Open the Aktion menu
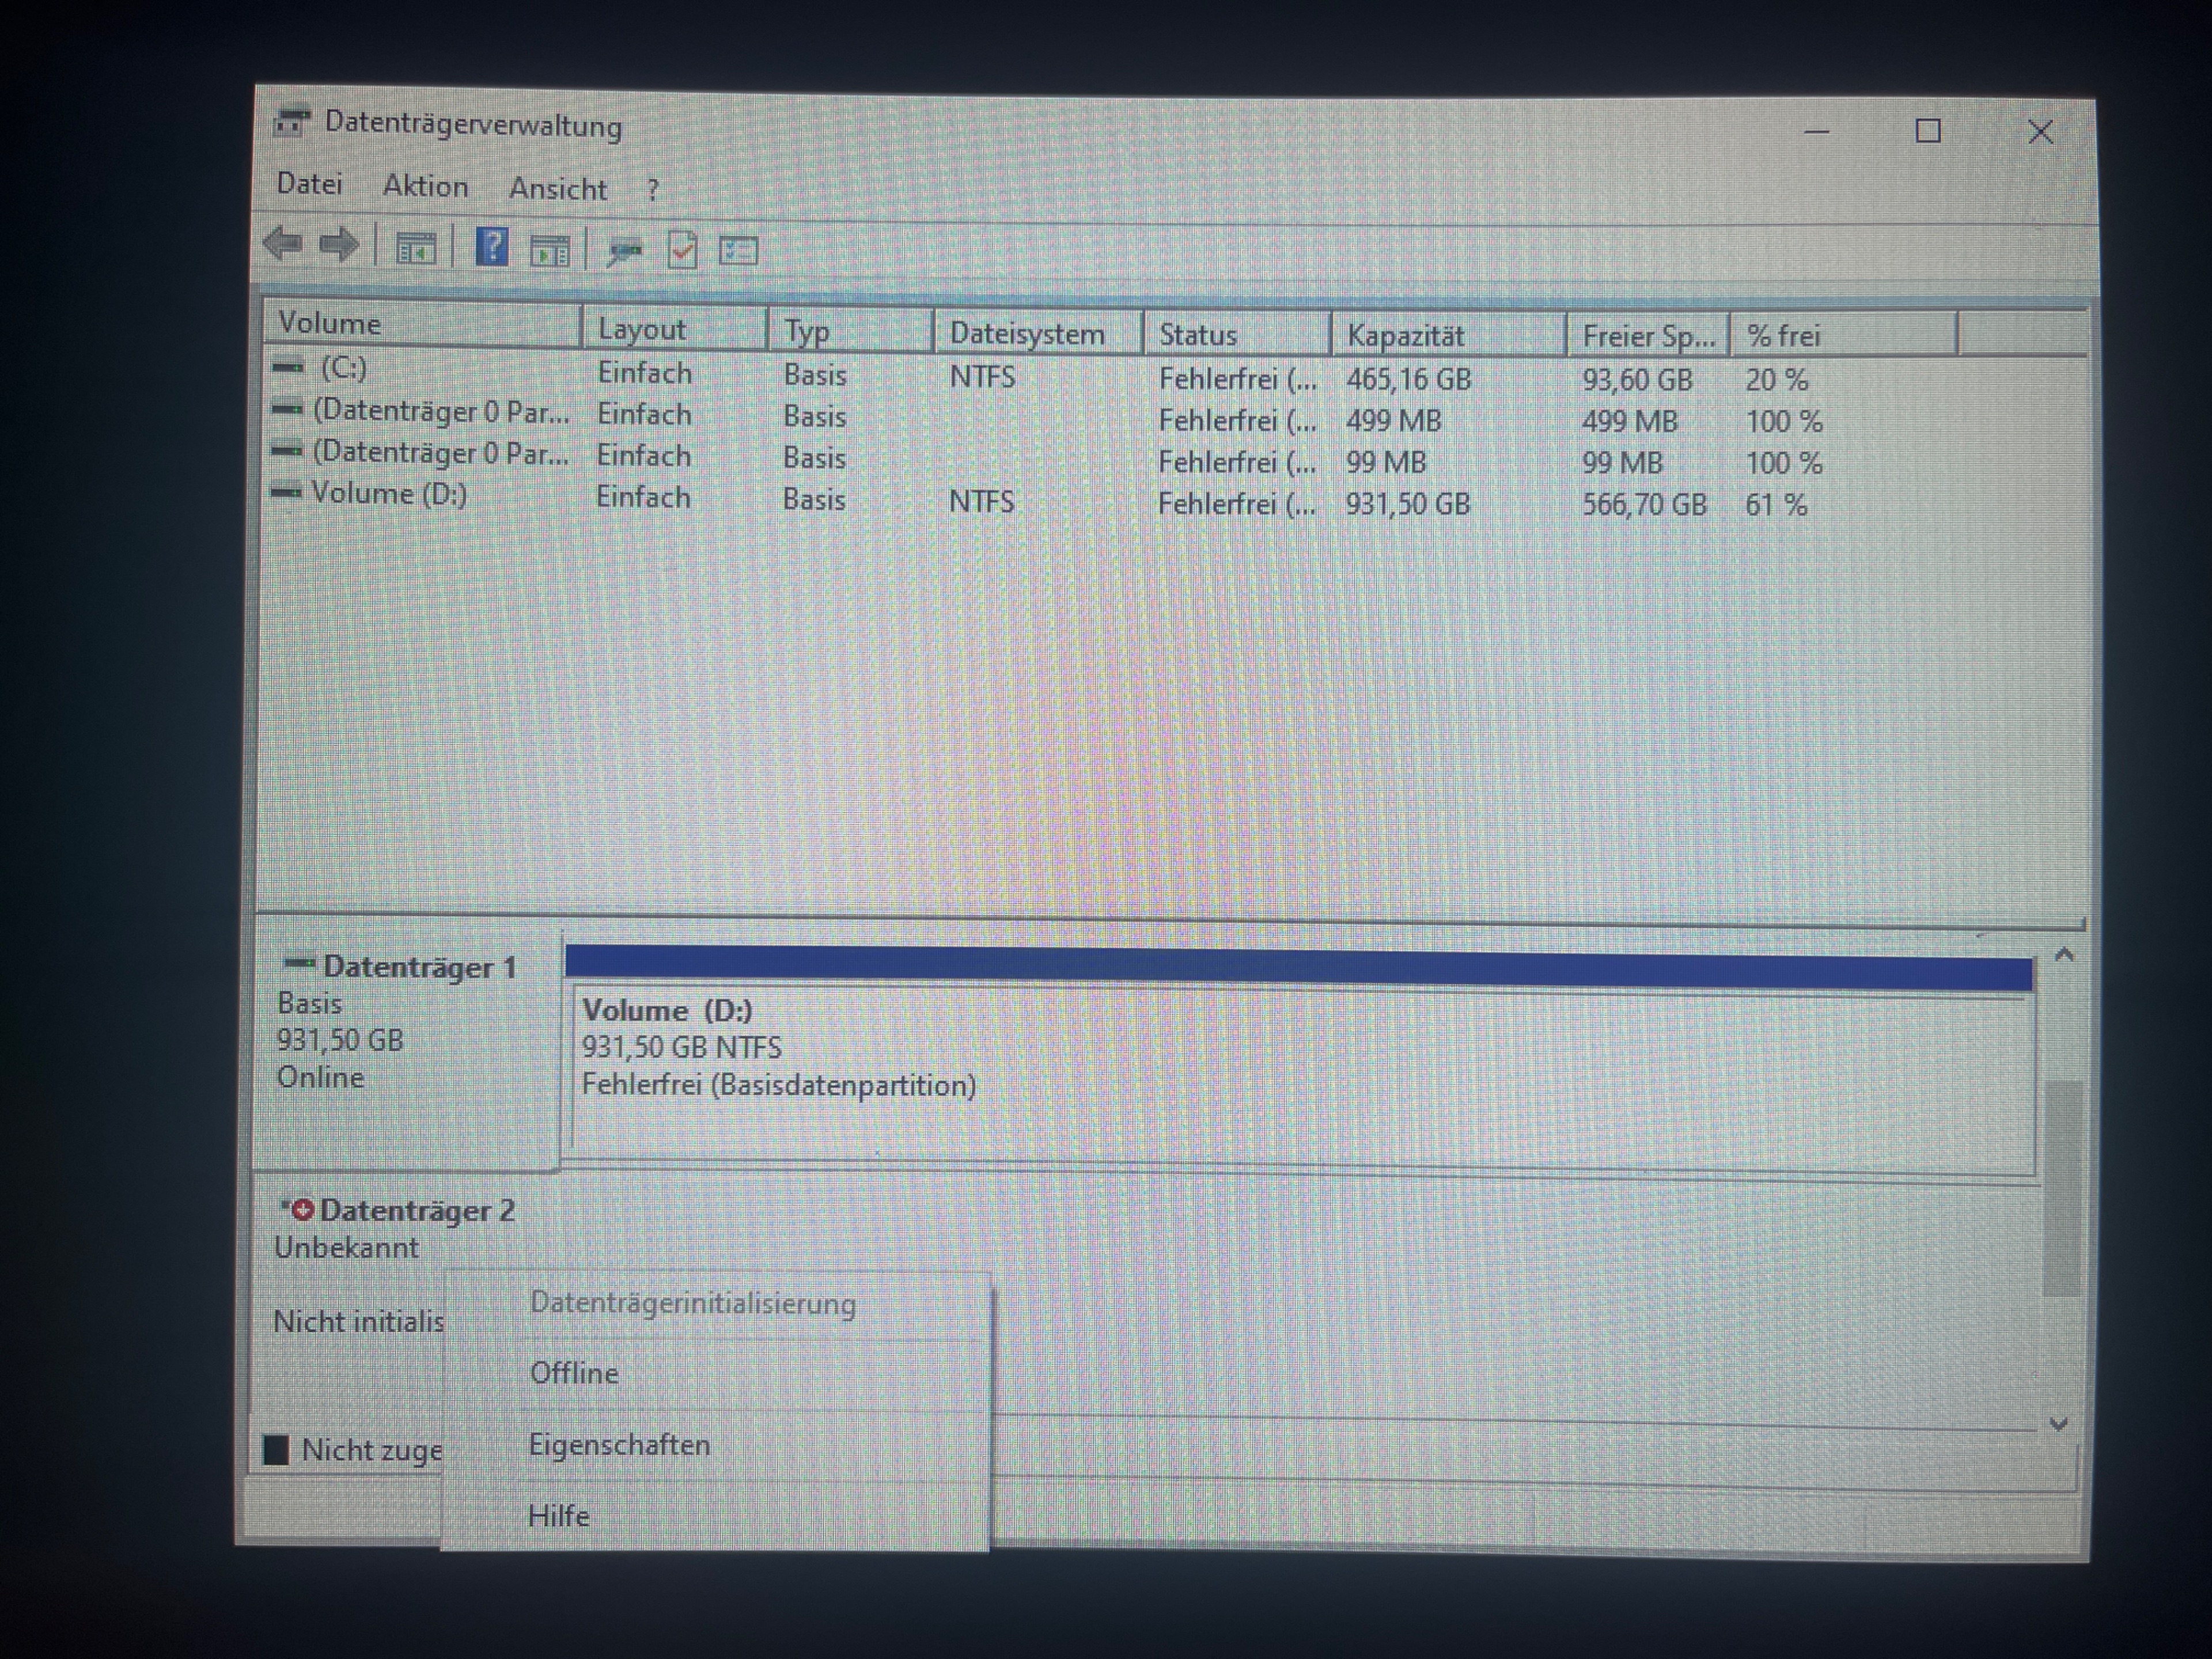2212x1659 pixels. (425, 186)
